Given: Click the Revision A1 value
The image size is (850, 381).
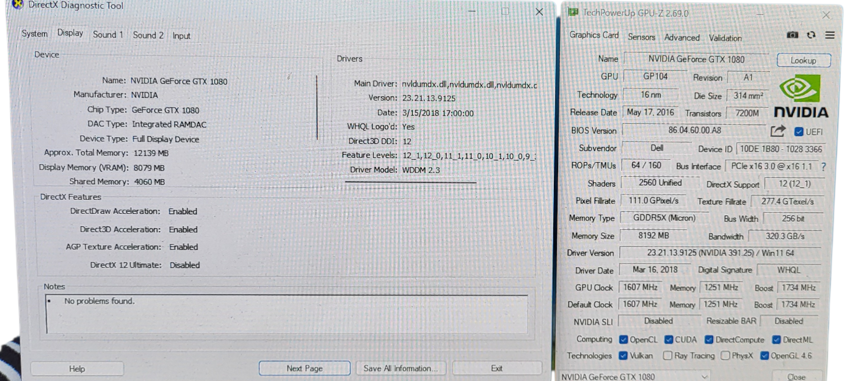Looking at the screenshot, I should [x=748, y=77].
